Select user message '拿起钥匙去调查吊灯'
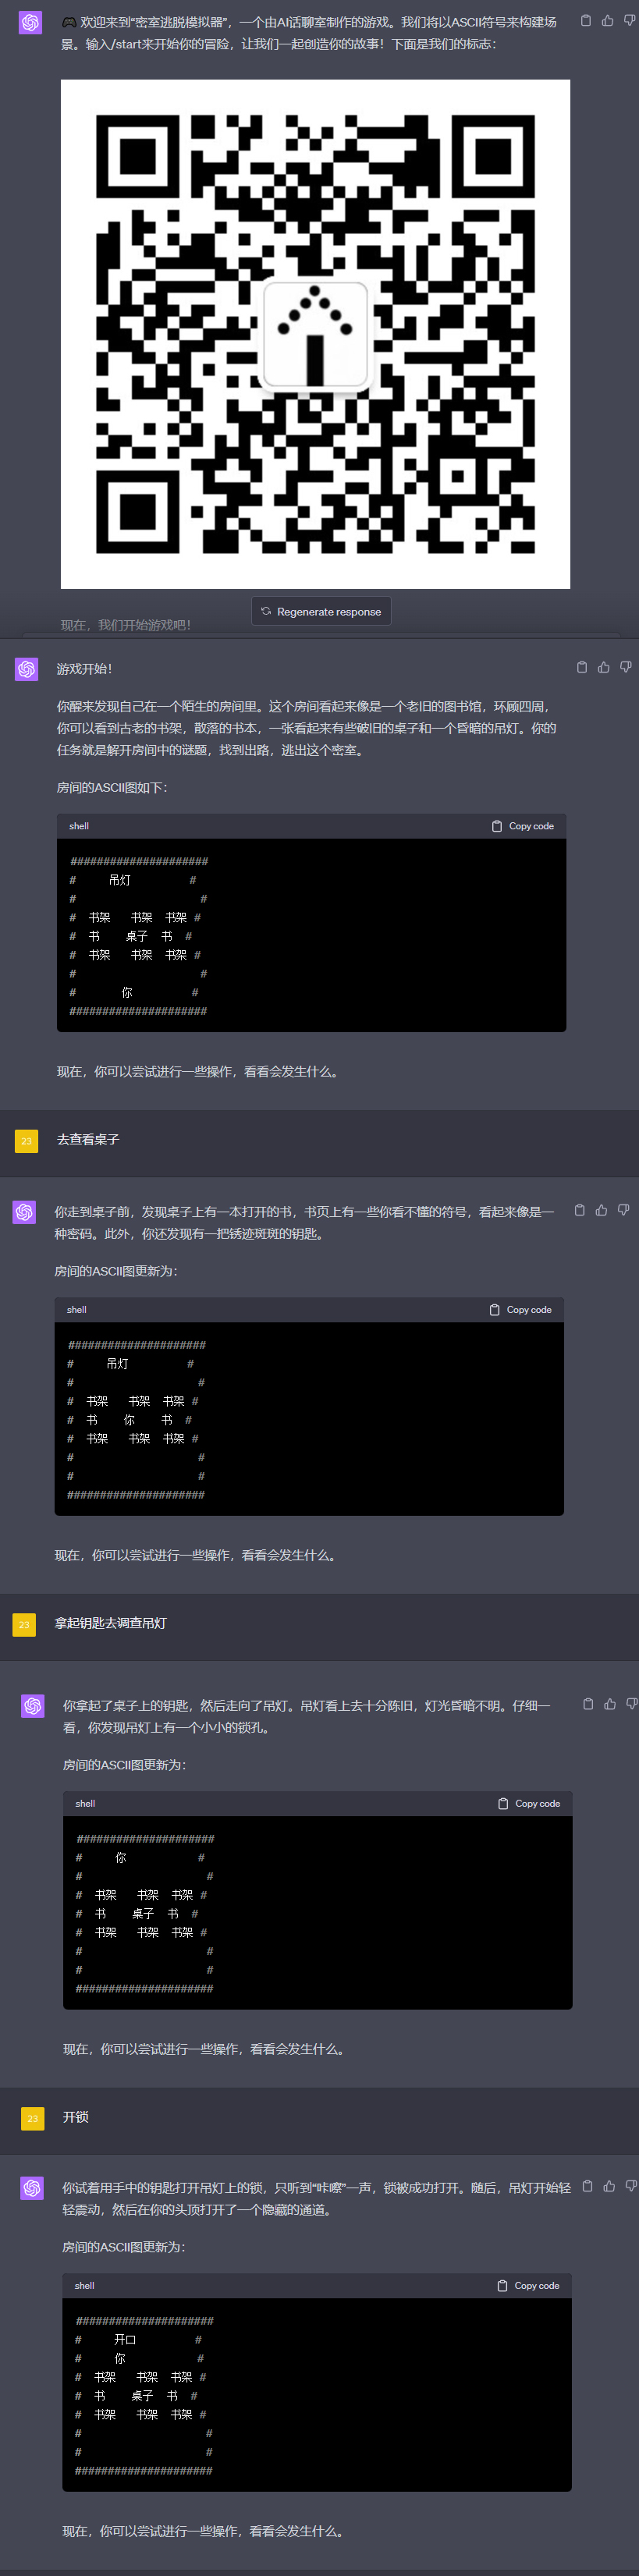The height and width of the screenshot is (2576, 639). click(111, 1623)
